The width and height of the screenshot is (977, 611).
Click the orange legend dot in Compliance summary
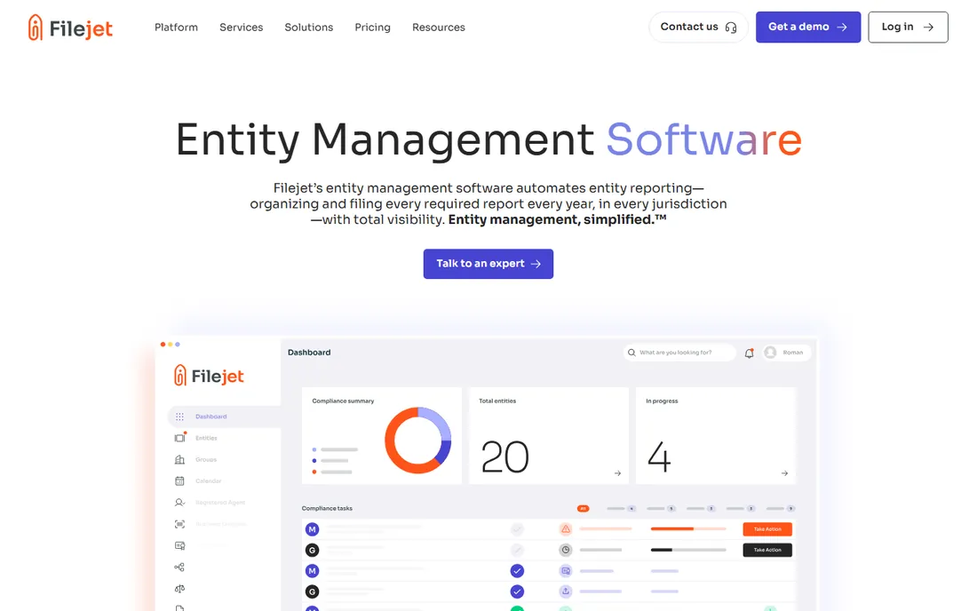click(314, 472)
